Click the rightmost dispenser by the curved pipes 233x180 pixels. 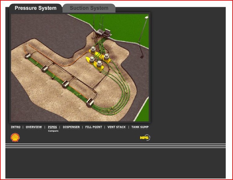coord(90,102)
